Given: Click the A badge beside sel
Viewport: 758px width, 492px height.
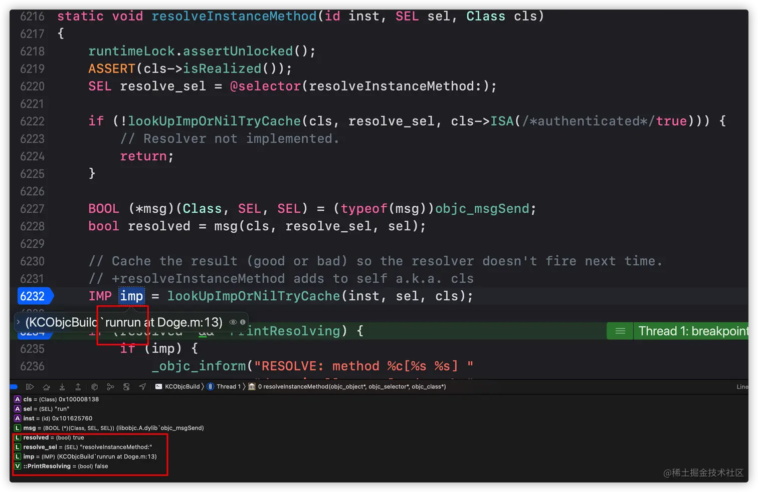Looking at the screenshot, I should [18, 409].
